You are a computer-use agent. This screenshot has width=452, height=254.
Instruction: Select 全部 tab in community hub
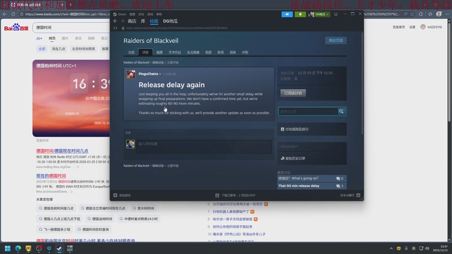point(131,52)
